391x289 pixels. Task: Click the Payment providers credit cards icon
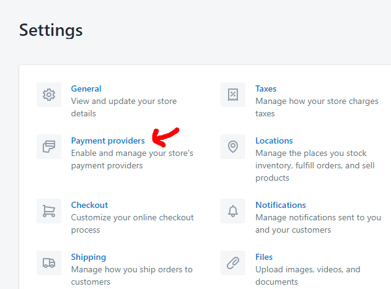(49, 147)
